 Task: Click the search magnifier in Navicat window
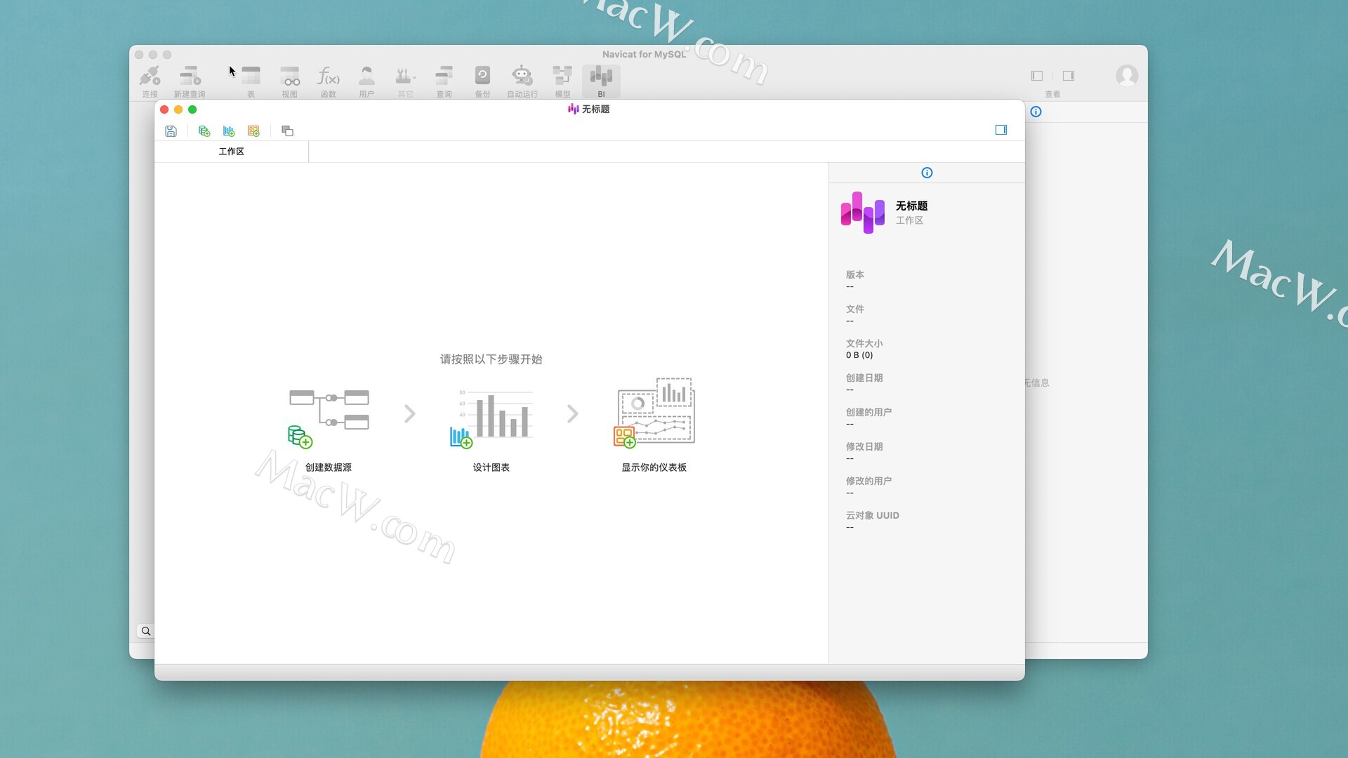145,631
